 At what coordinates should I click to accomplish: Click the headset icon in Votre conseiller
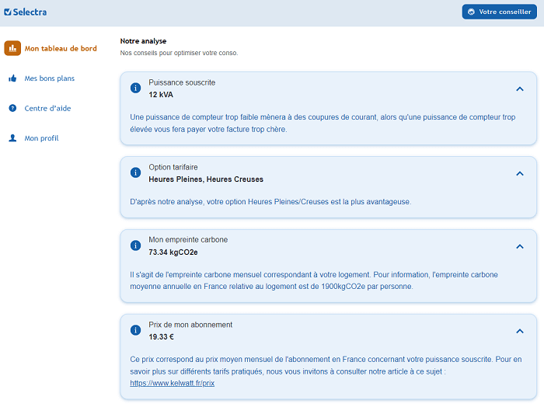click(x=471, y=12)
